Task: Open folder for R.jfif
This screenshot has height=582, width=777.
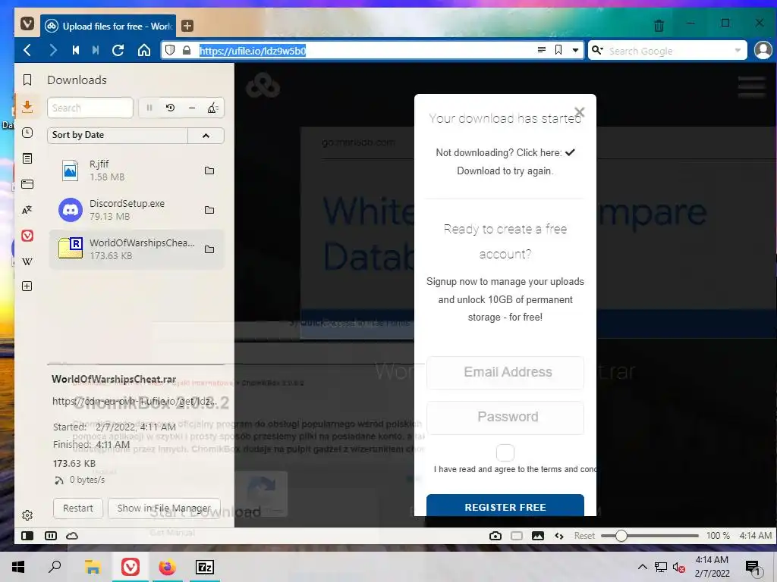Action: point(209,171)
